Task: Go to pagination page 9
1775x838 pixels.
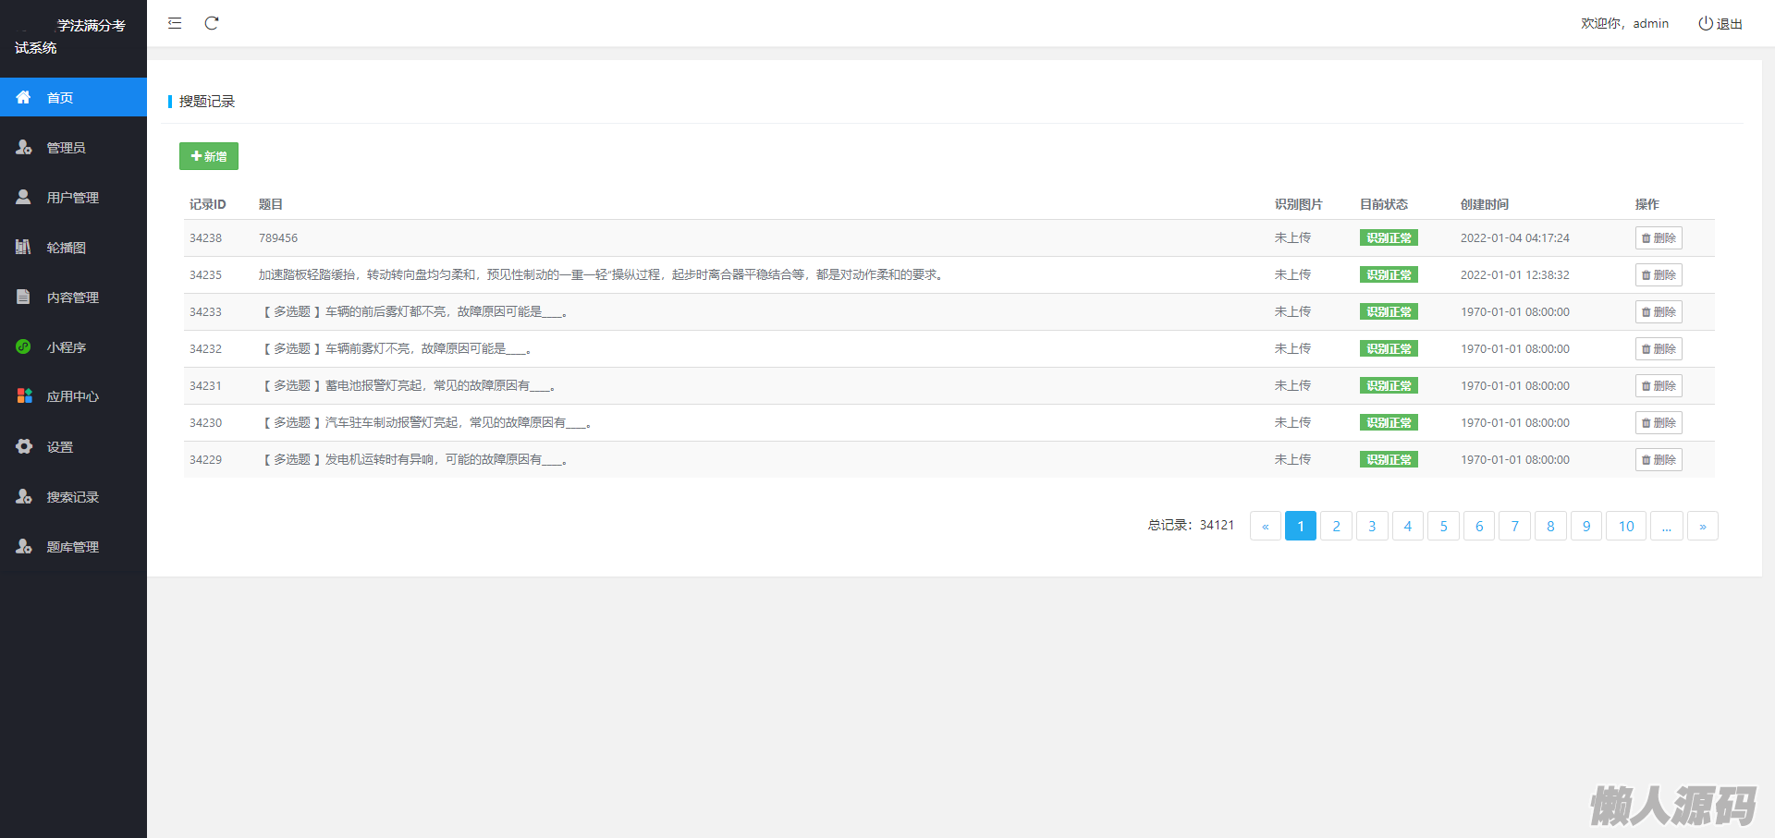Action: (1586, 526)
